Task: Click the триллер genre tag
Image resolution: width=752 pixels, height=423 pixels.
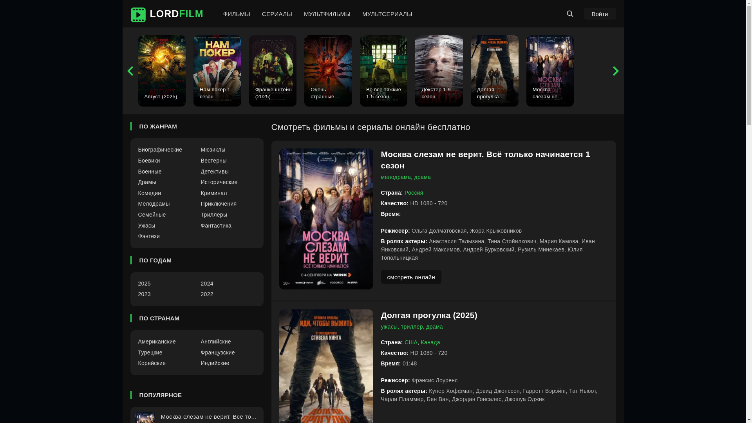Action: (412, 327)
